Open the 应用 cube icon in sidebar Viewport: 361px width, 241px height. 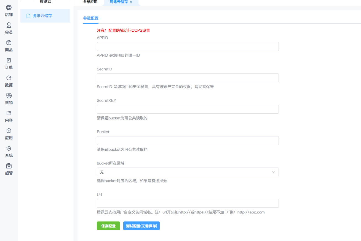pos(9,131)
